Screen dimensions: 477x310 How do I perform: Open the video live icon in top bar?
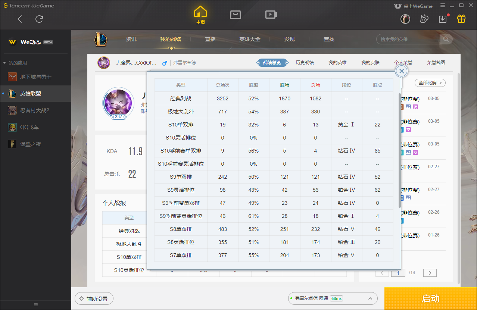tap(271, 15)
